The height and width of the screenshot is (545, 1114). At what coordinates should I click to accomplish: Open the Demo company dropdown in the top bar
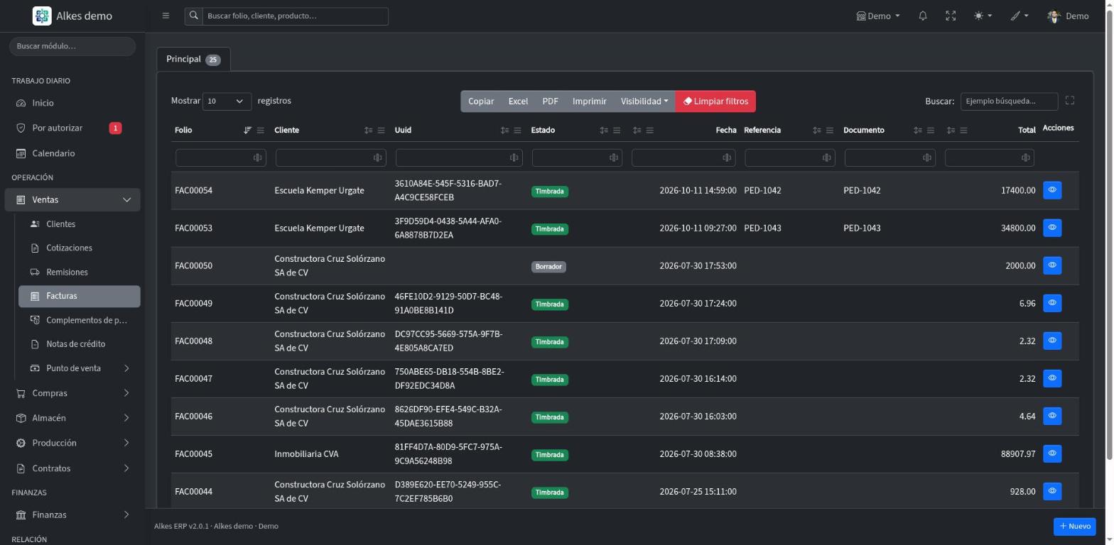coord(878,16)
